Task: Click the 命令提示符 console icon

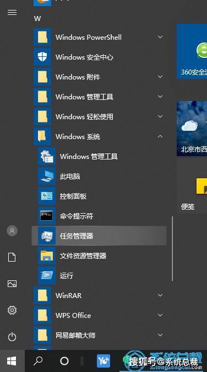Action: point(47,216)
